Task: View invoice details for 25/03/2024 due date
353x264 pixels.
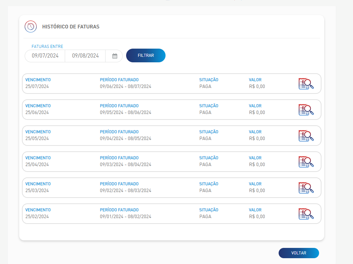Action: (x=306, y=188)
